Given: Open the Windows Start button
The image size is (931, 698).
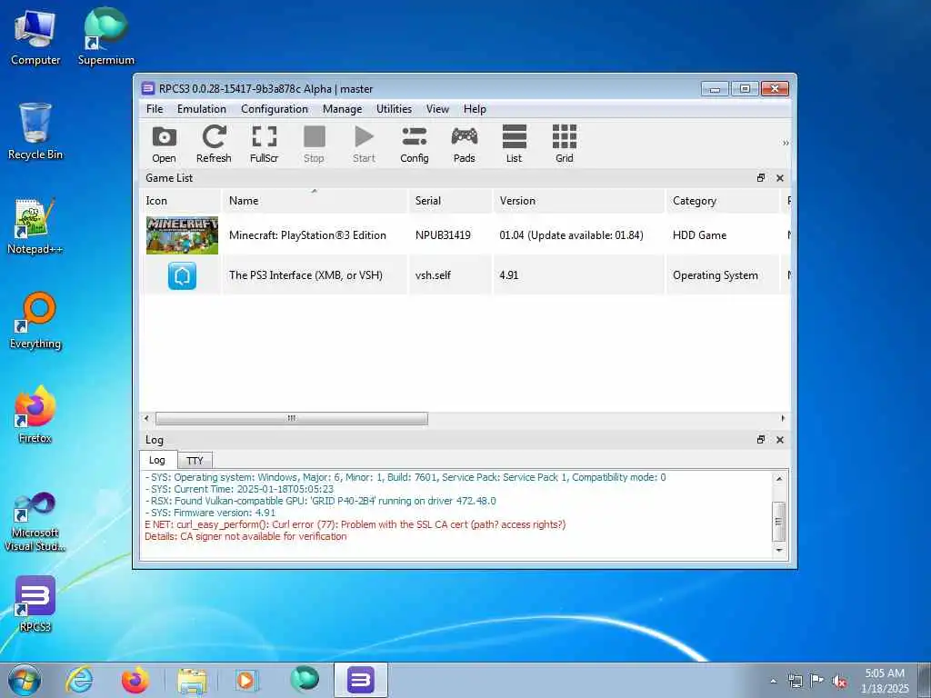Looking at the screenshot, I should pos(25,680).
